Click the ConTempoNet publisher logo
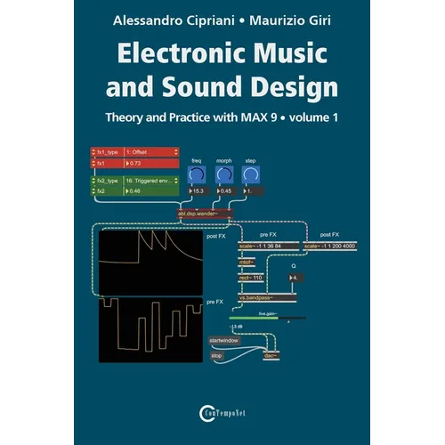445x445 pixels. (x=222, y=413)
